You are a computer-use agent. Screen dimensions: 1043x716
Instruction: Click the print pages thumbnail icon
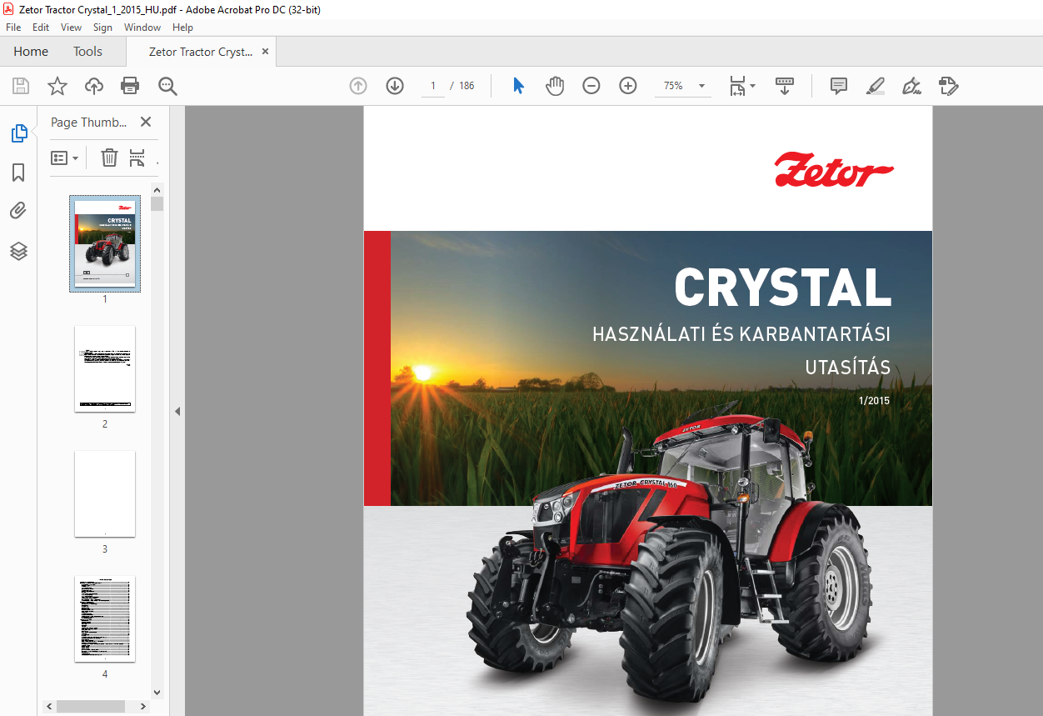point(137,158)
